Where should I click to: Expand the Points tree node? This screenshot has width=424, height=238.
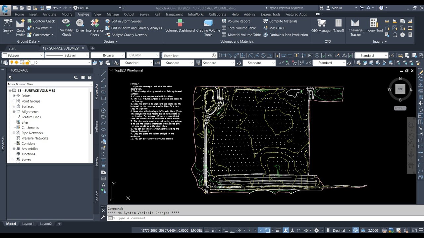click(x=14, y=96)
